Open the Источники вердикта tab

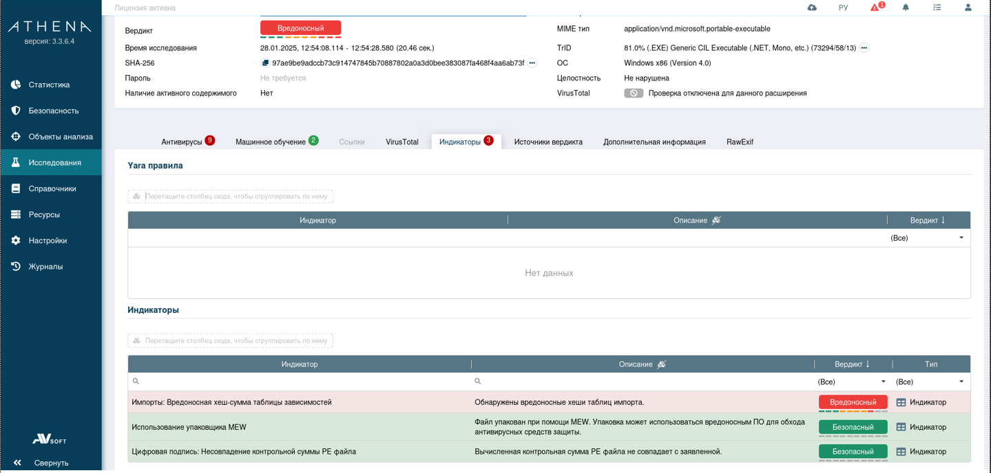click(x=548, y=142)
